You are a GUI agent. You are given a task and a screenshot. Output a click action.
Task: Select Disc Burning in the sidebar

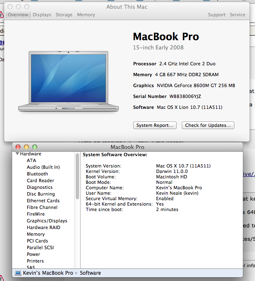(x=41, y=194)
